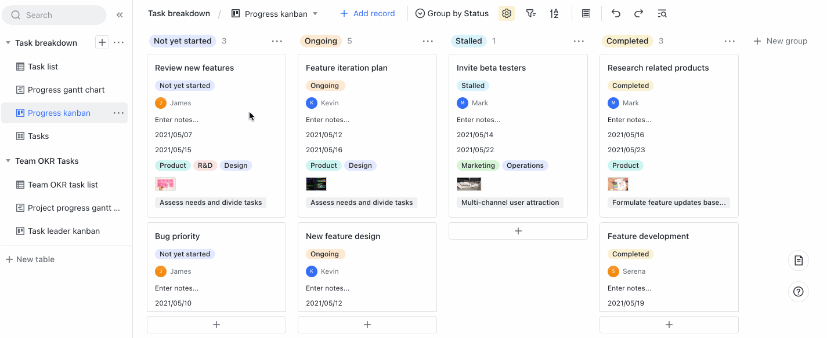Viewport: 827px width, 338px height.
Task: Collapse the Team OKR Tasks section
Action: 8,161
